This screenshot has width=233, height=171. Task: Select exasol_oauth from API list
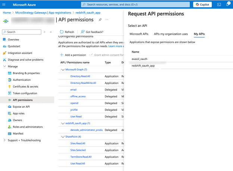pos(139,59)
